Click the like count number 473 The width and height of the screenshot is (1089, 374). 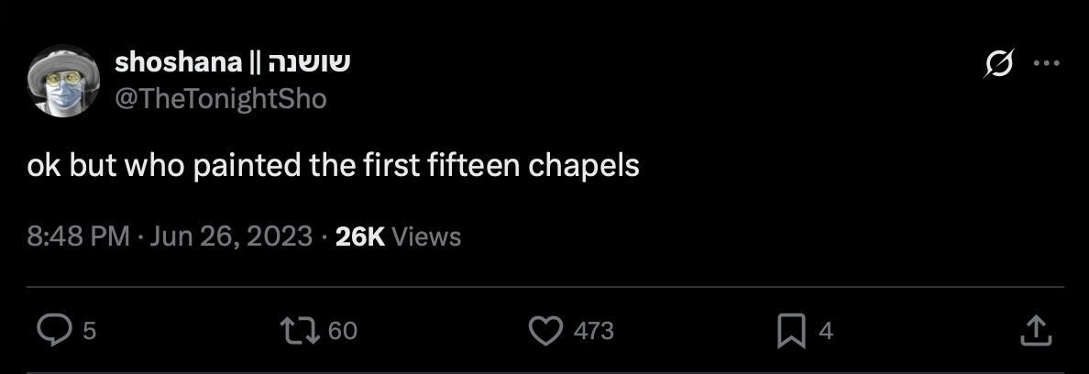593,331
